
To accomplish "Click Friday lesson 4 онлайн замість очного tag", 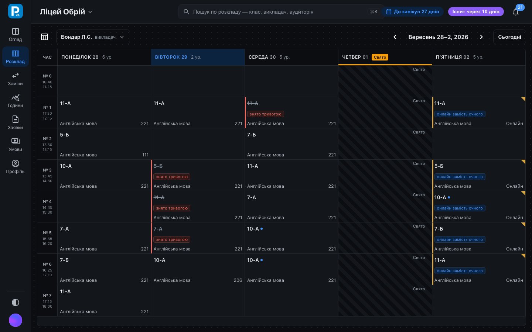I will click(x=460, y=208).
